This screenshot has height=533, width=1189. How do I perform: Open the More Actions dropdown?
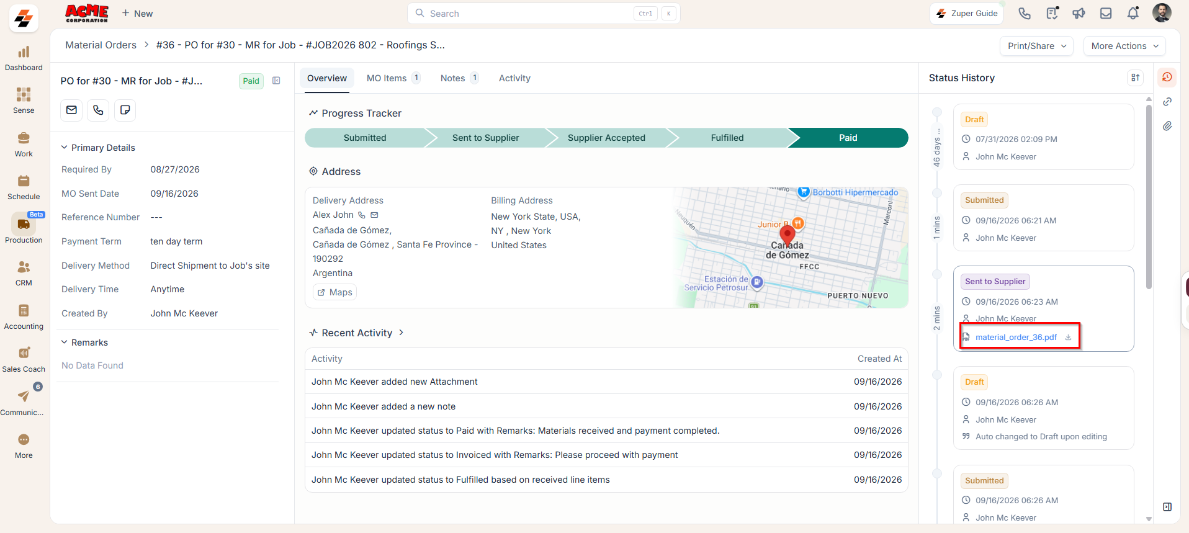point(1124,46)
